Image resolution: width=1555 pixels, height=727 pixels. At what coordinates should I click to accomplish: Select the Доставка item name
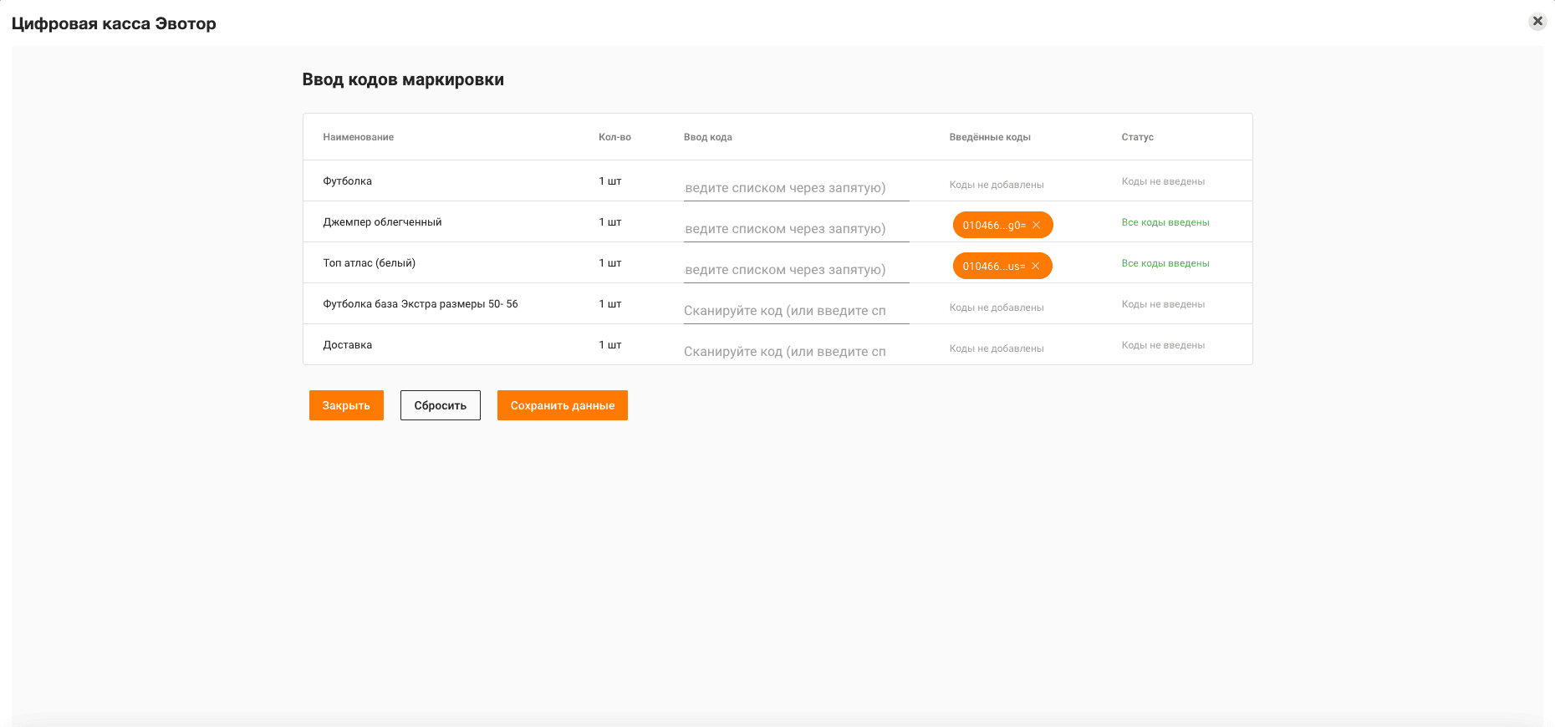pyautogui.click(x=348, y=345)
